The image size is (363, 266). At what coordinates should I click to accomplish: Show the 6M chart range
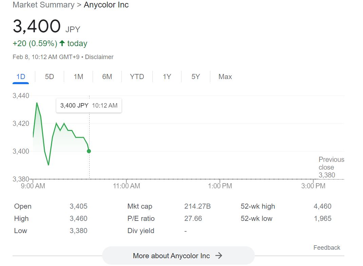click(107, 77)
